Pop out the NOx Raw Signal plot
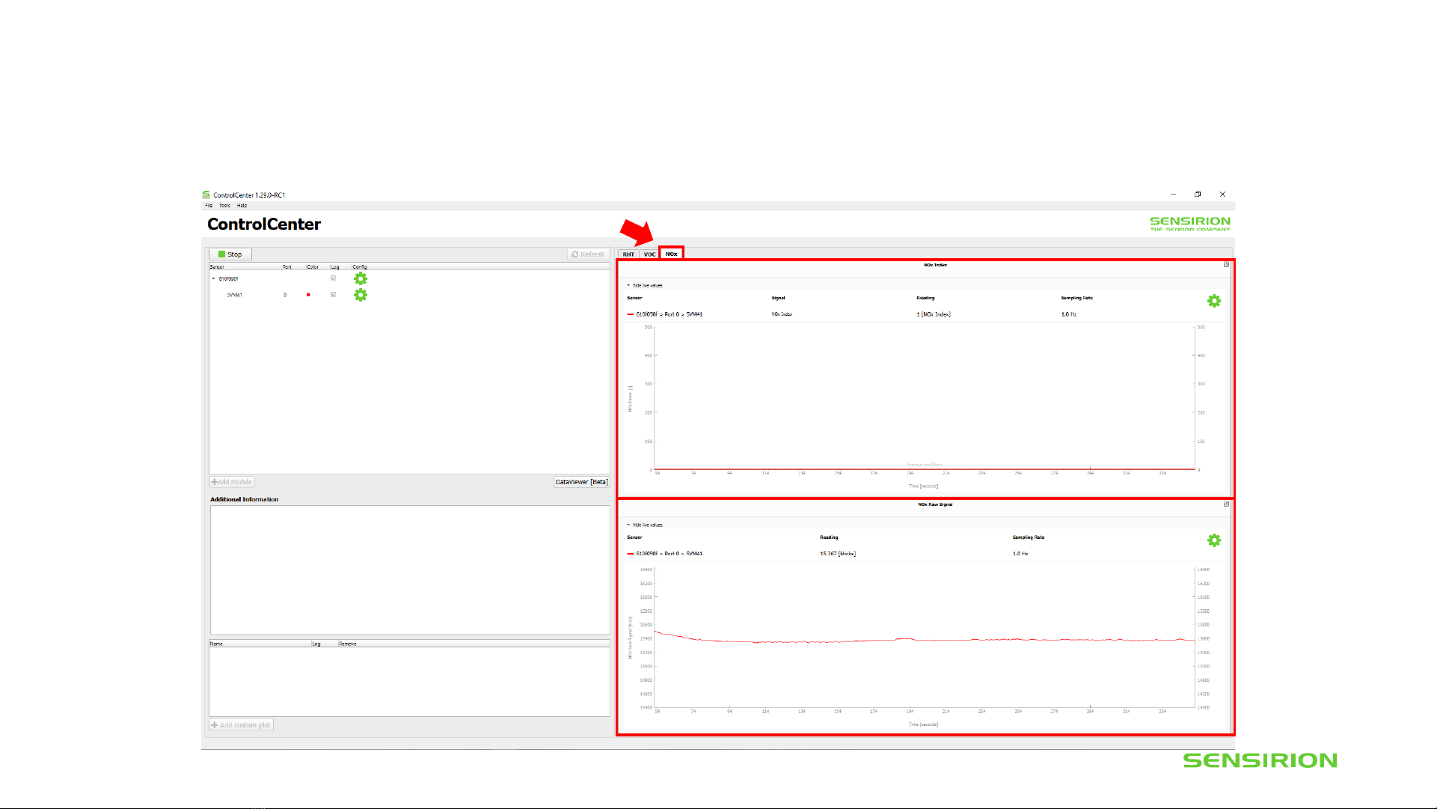Screen dimensions: 1437x809 1226,504
